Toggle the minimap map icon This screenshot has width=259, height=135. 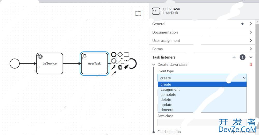tap(138, 13)
